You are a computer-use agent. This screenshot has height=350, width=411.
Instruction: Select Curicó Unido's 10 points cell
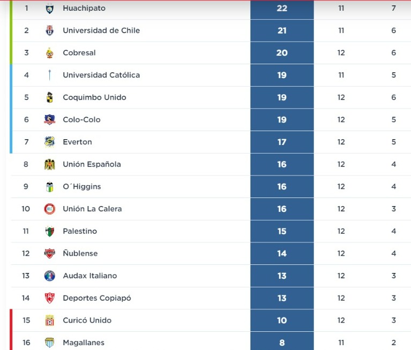coord(282,321)
